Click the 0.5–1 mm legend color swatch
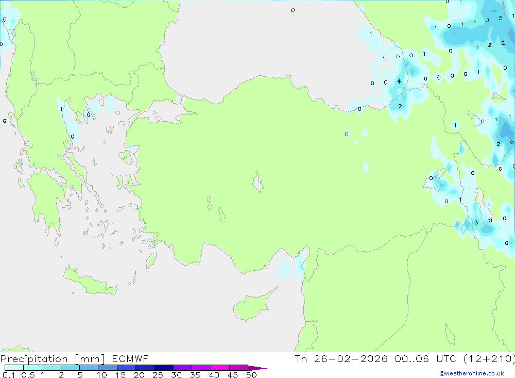 (33, 368)
